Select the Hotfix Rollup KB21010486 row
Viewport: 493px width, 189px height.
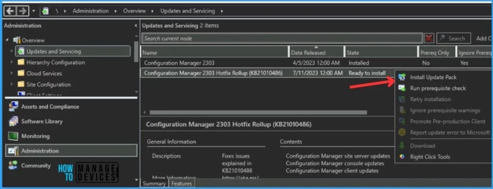(267, 73)
